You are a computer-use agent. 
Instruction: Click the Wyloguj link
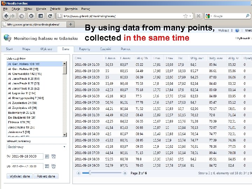point(223,30)
